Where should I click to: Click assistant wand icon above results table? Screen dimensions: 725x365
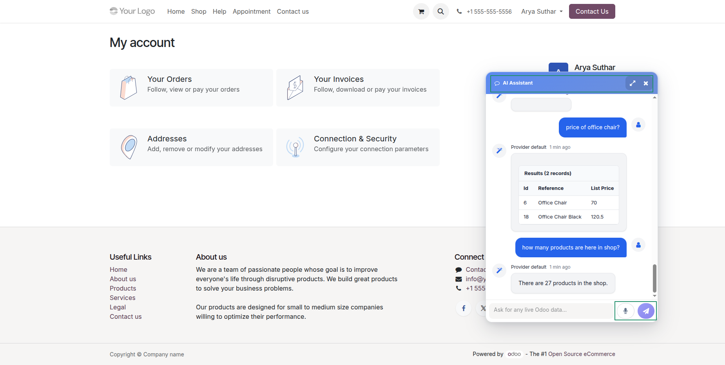tap(499, 150)
